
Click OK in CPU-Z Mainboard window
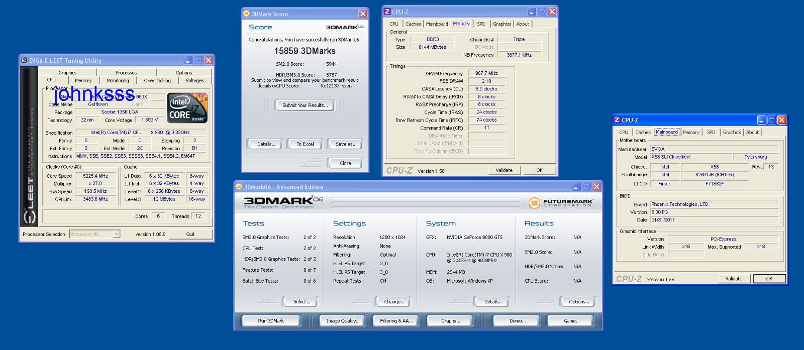coord(769,279)
